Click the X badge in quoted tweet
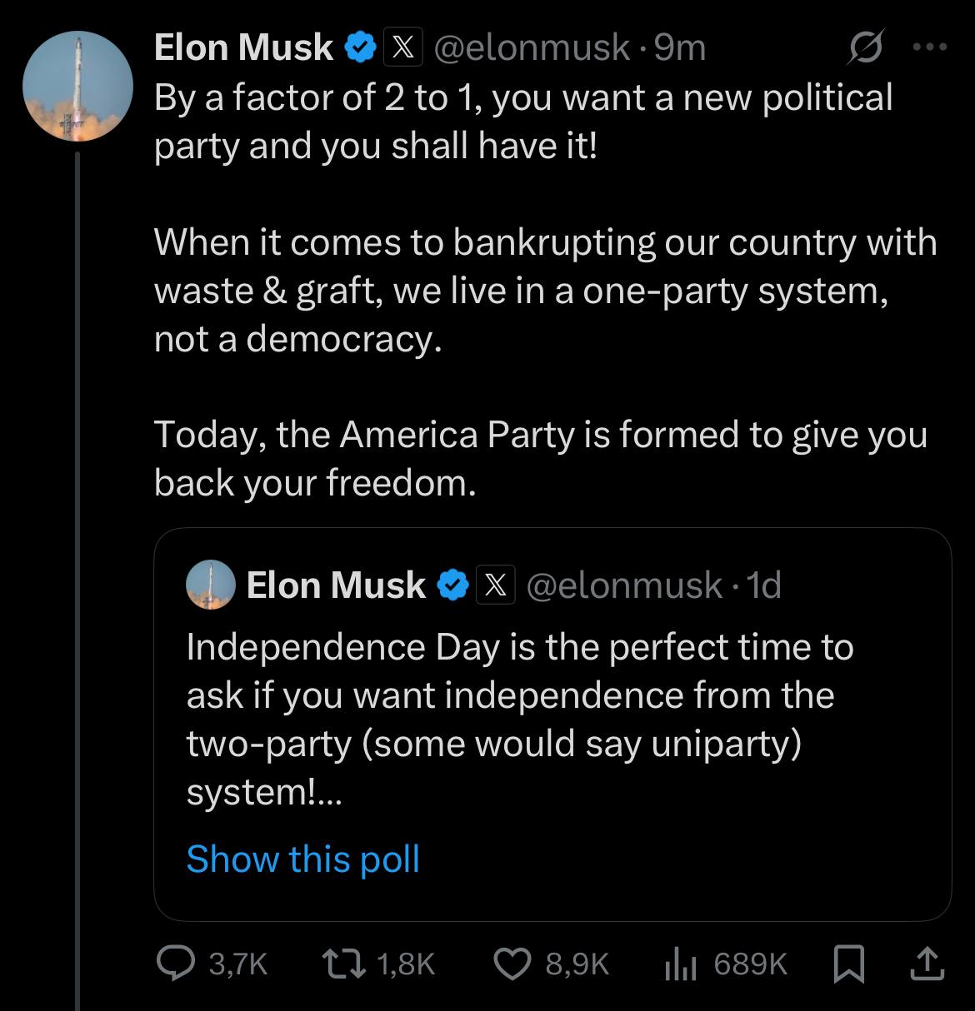975x1011 pixels. pyautogui.click(x=496, y=585)
